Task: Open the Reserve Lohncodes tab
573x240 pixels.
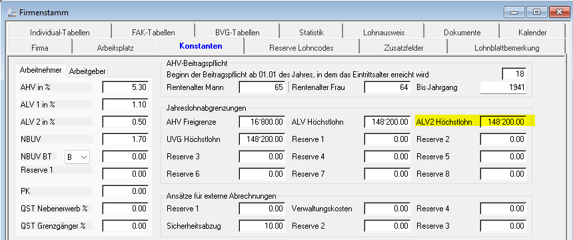Action: pyautogui.click(x=301, y=47)
